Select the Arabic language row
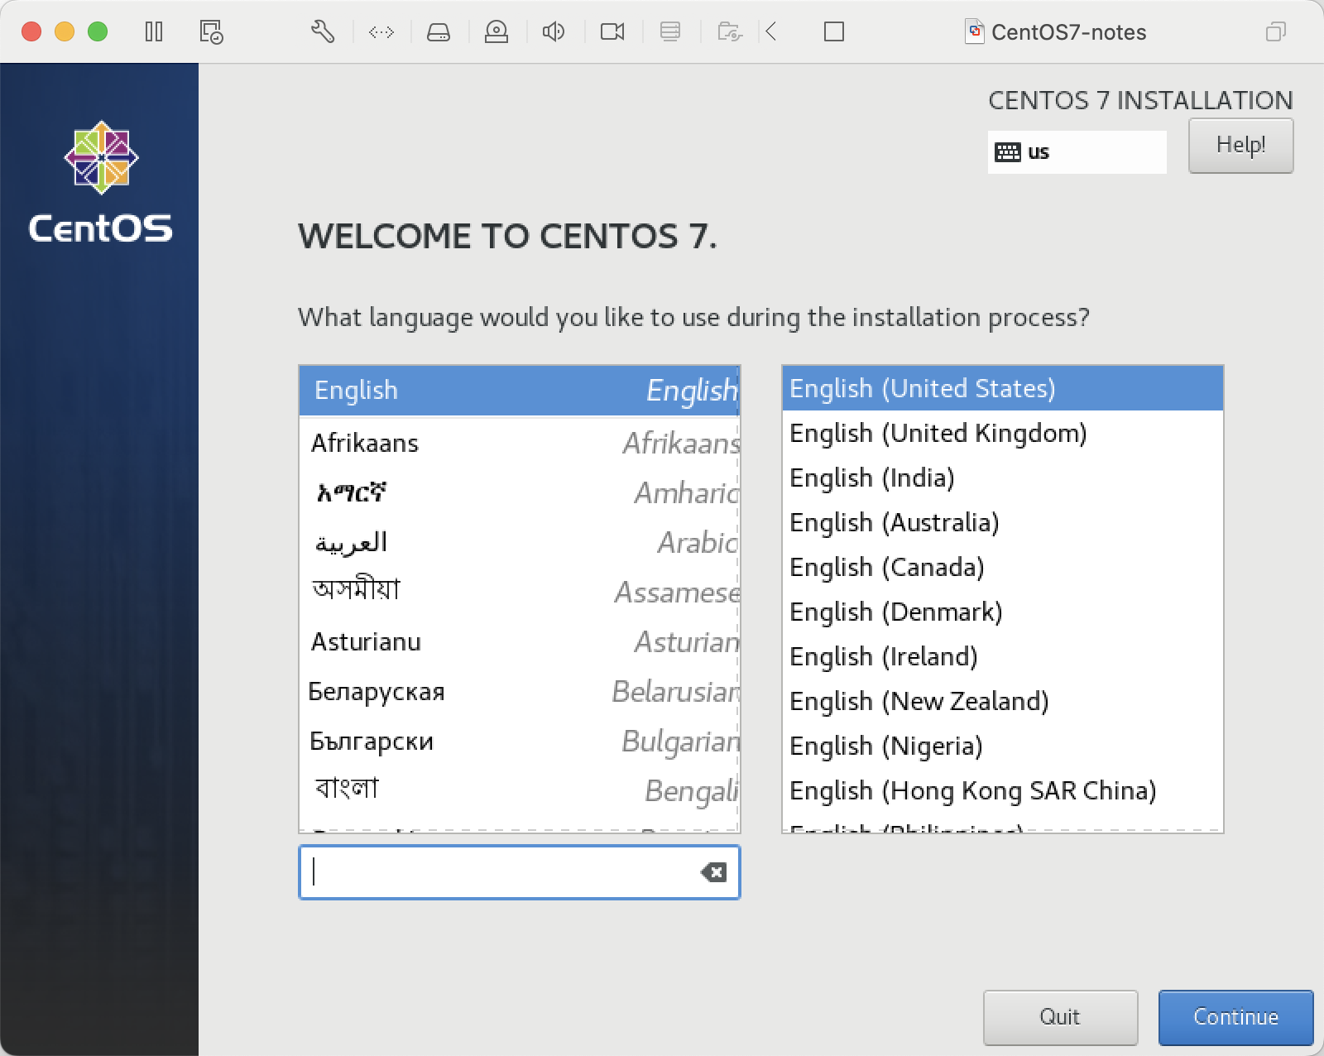Image resolution: width=1324 pixels, height=1056 pixels. point(519,542)
